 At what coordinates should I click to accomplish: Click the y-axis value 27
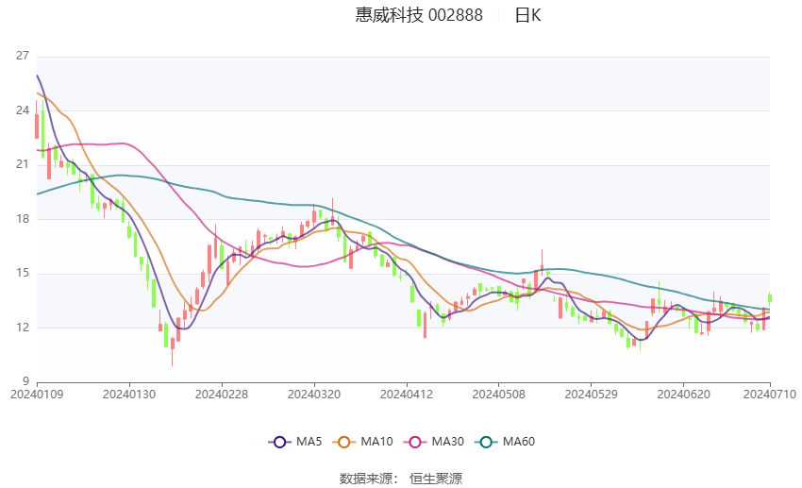23,56
